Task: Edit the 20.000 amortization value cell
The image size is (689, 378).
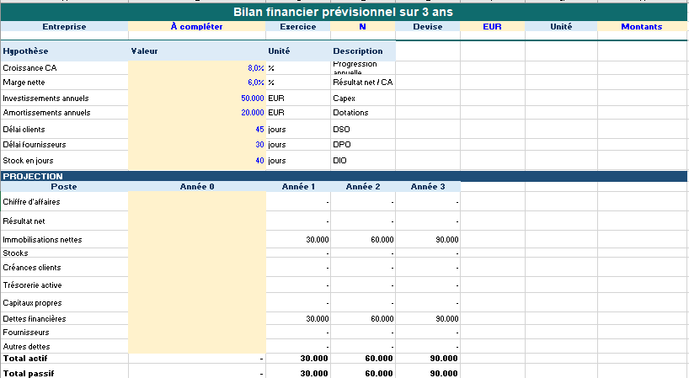Action: (197, 113)
